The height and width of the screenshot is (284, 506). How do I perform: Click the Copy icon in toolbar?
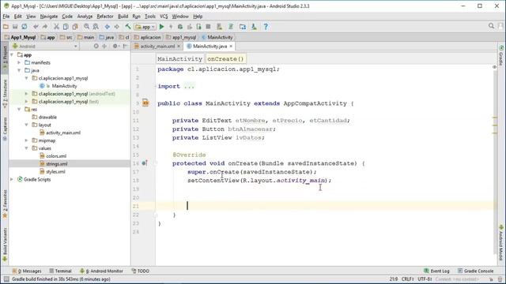(x=66, y=27)
